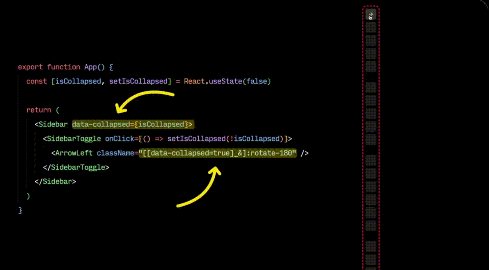Click the "const" keyword
The width and height of the screenshot is (489, 270).
pos(37,81)
